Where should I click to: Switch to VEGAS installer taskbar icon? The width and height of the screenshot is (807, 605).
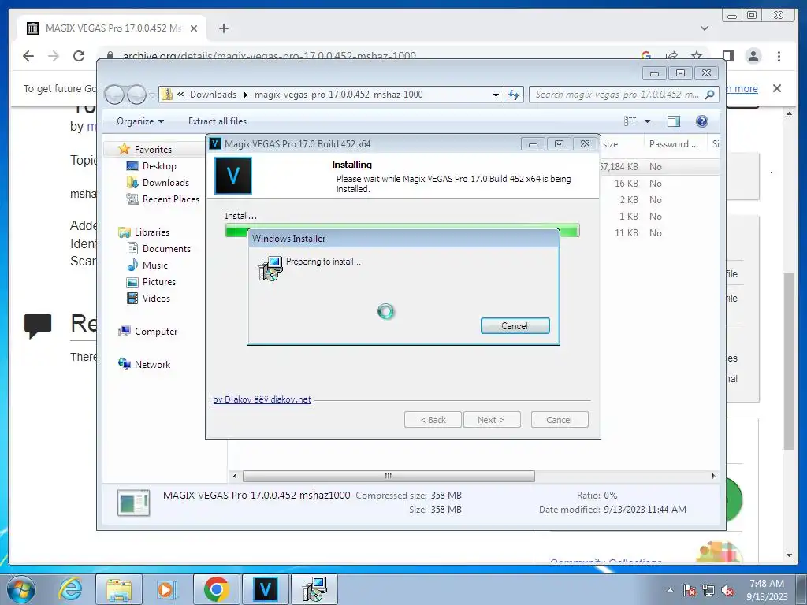pos(266,589)
